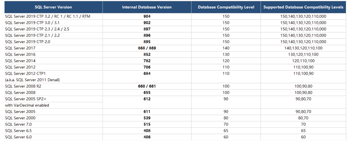This screenshot has height=142, width=349.
Task: Select the 'SQL Server 2017' row label
Action: pos(20,48)
